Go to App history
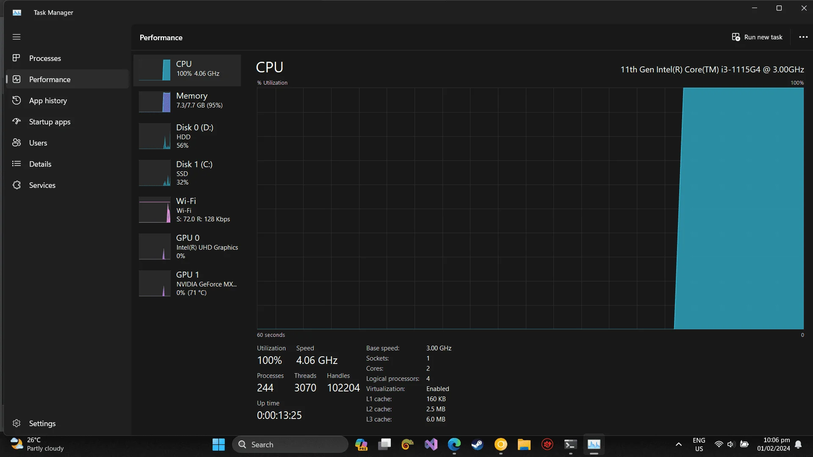The image size is (813, 457). pos(67,100)
